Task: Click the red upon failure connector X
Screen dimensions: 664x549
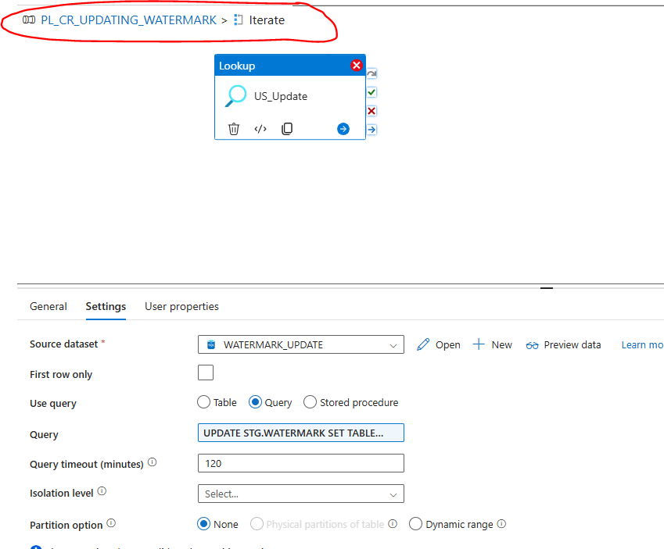Action: tap(371, 111)
